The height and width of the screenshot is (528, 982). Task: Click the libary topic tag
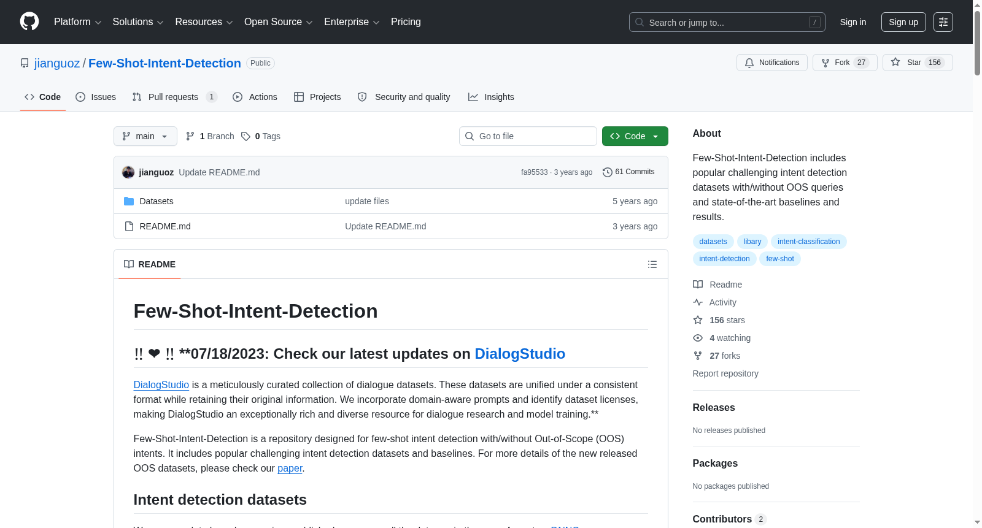click(x=752, y=242)
